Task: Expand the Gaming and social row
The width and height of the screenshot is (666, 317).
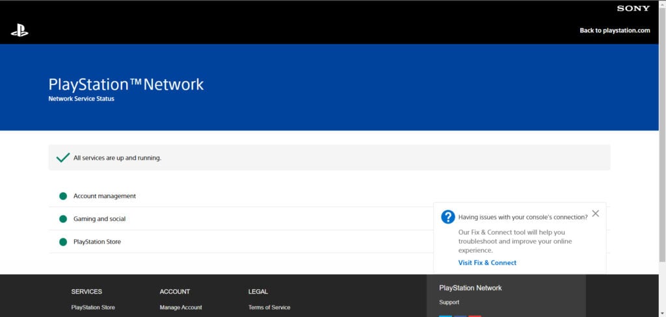Action: [329, 219]
